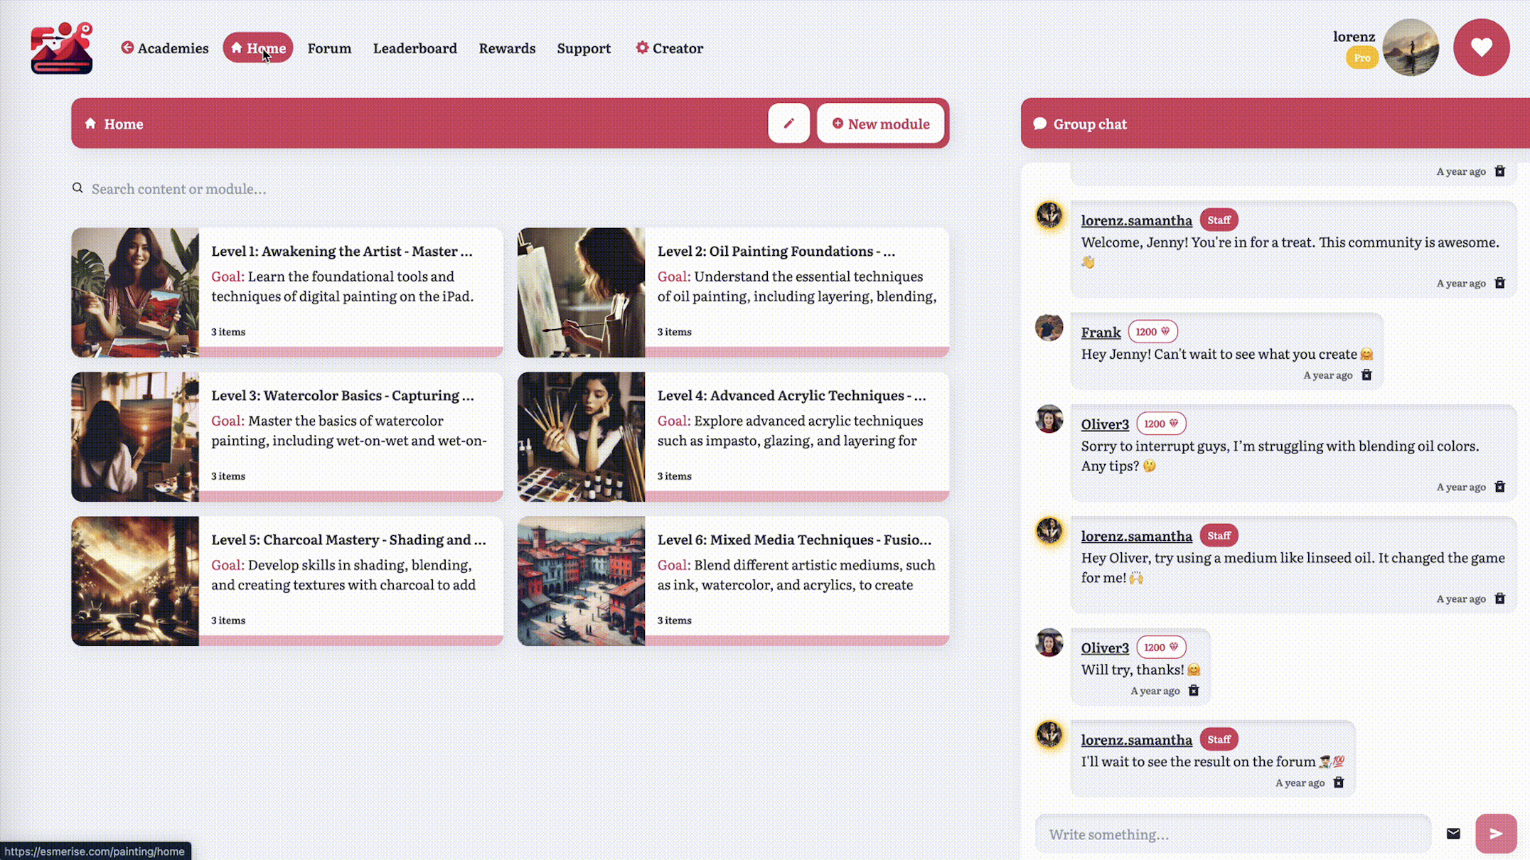
Task: Click Oliver3's 1200 points badge
Action: tap(1160, 424)
